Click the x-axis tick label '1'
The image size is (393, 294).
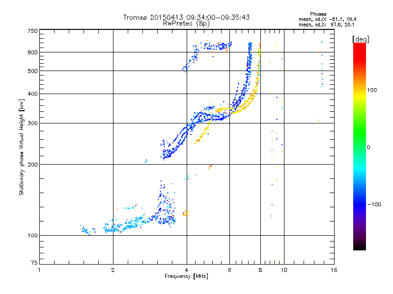pyautogui.click(x=39, y=270)
